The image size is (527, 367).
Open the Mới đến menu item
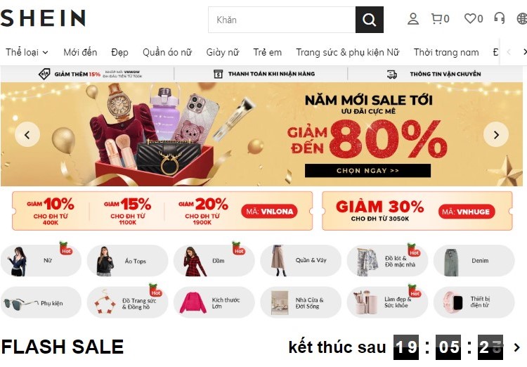point(80,53)
